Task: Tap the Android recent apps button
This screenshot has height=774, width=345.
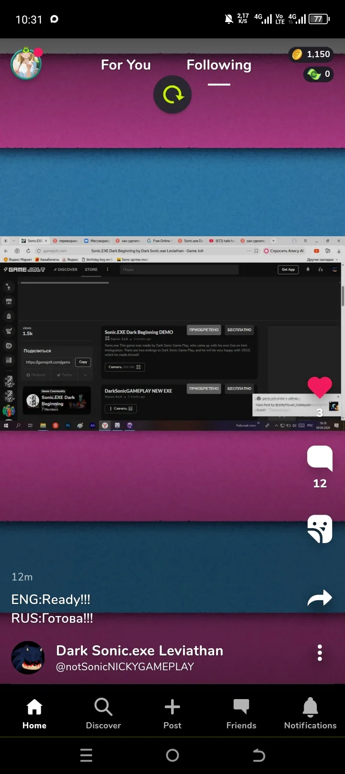Action: [x=86, y=755]
